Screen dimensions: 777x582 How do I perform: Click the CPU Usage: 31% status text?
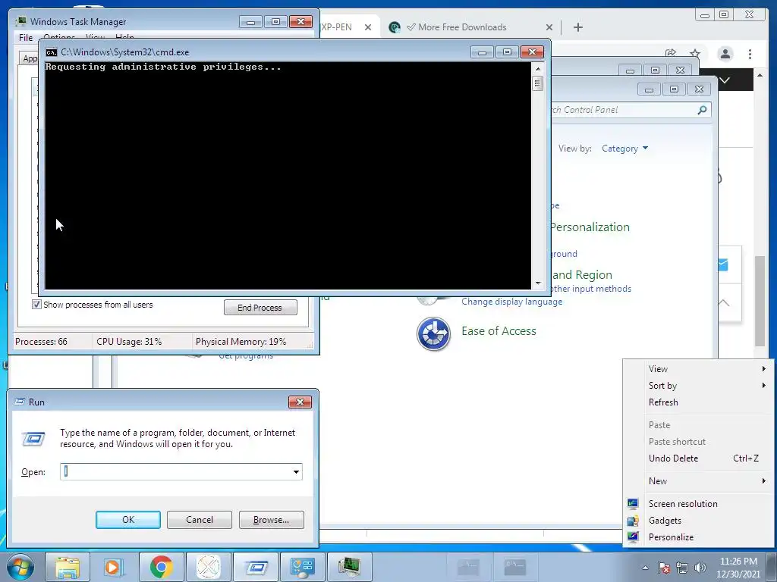(129, 342)
